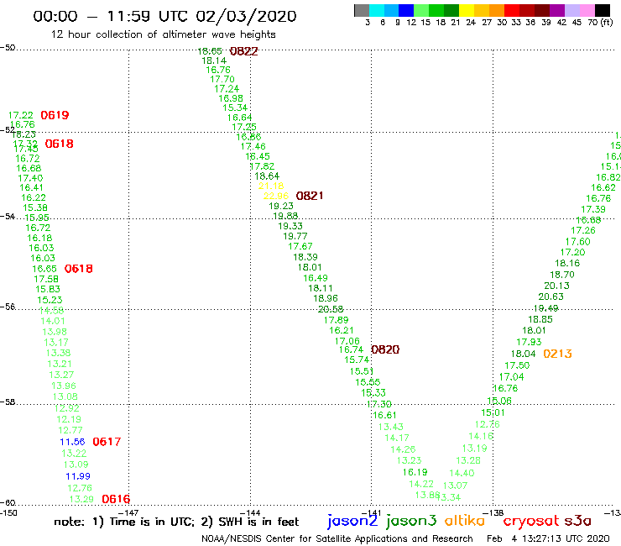Click the lavender swatch in the legend

click(x=571, y=10)
